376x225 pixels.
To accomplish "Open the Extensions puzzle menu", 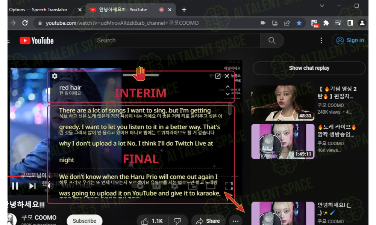I will click(x=326, y=23).
